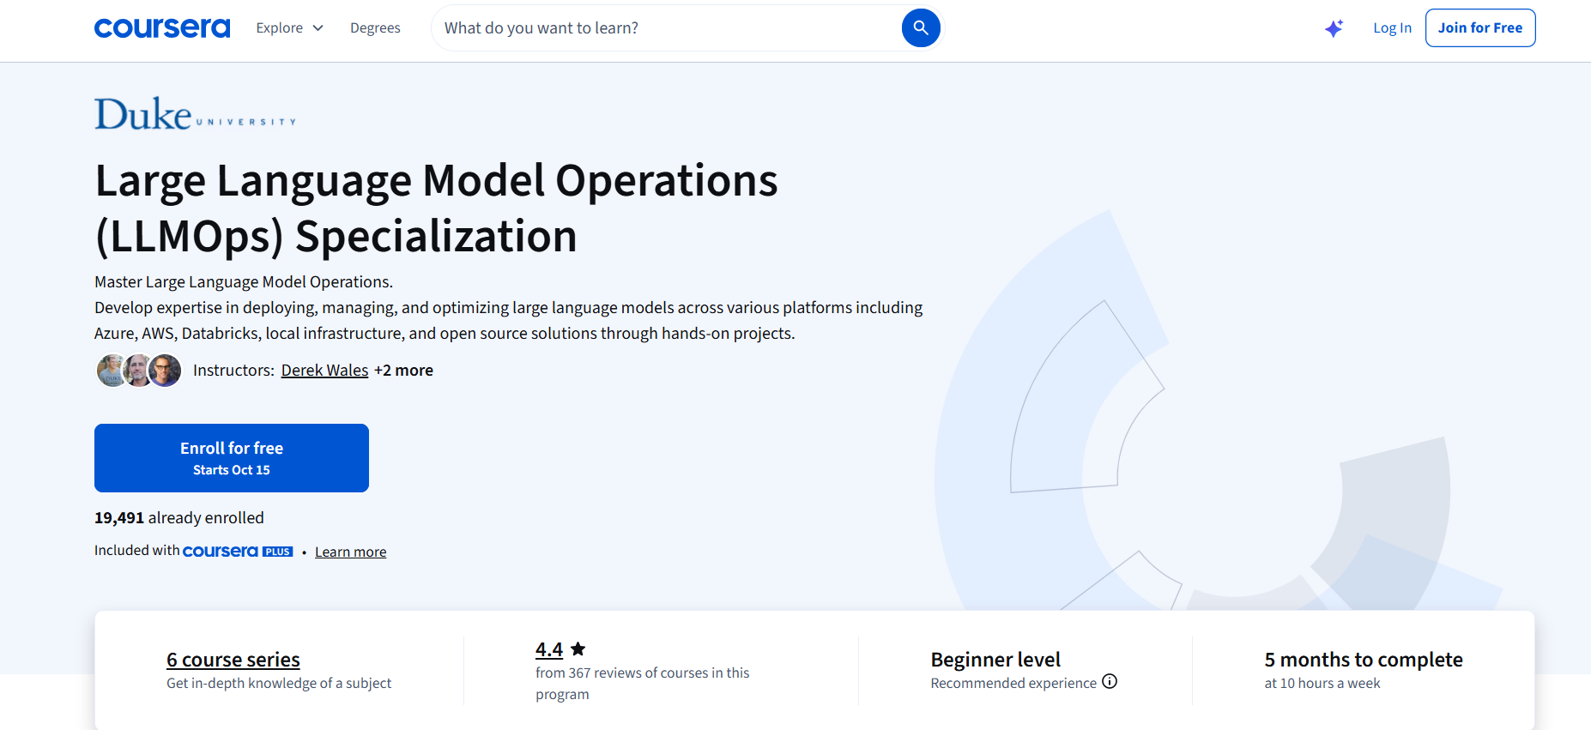
Task: Click 'Get in-depth knowledge of a subject' text
Action: (x=279, y=684)
